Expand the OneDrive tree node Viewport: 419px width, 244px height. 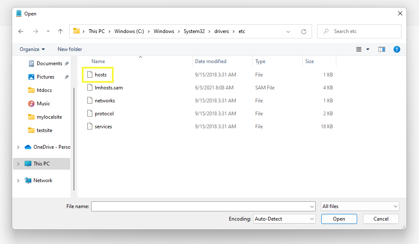[x=18, y=147]
